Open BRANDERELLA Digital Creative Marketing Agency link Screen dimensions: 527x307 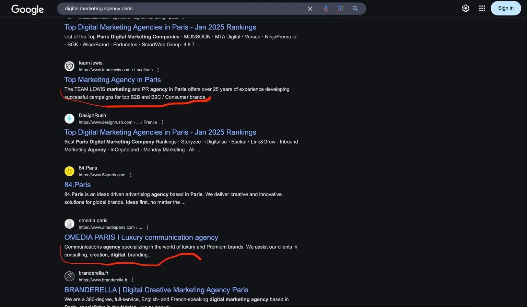pos(156,290)
